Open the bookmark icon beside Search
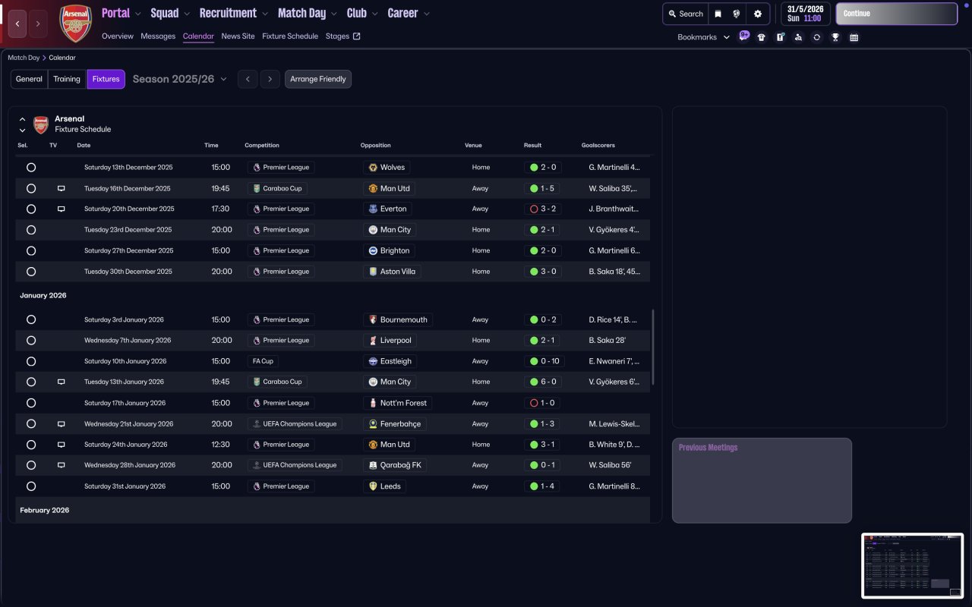The image size is (972, 607). pos(718,14)
